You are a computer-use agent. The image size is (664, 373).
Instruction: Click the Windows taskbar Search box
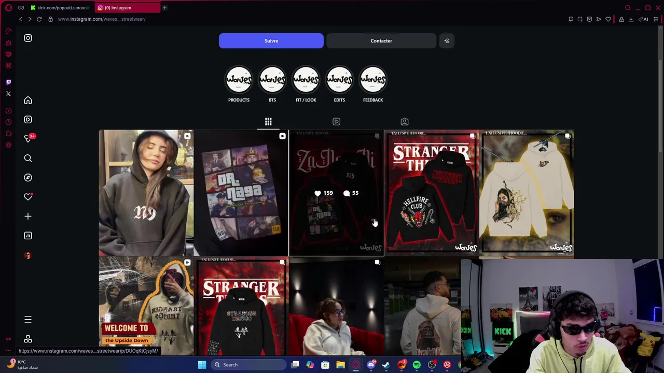pyautogui.click(x=248, y=365)
